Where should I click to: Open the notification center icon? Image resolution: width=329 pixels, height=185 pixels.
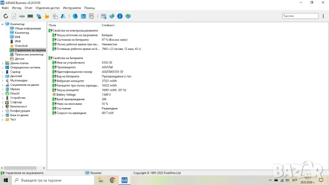click(321, 180)
